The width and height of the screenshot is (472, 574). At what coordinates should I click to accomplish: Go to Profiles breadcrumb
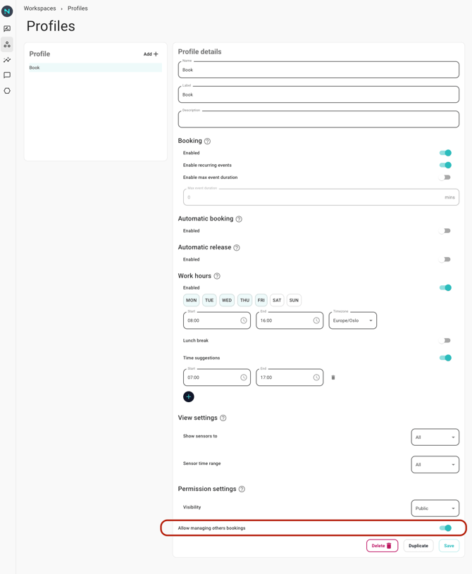click(x=77, y=8)
